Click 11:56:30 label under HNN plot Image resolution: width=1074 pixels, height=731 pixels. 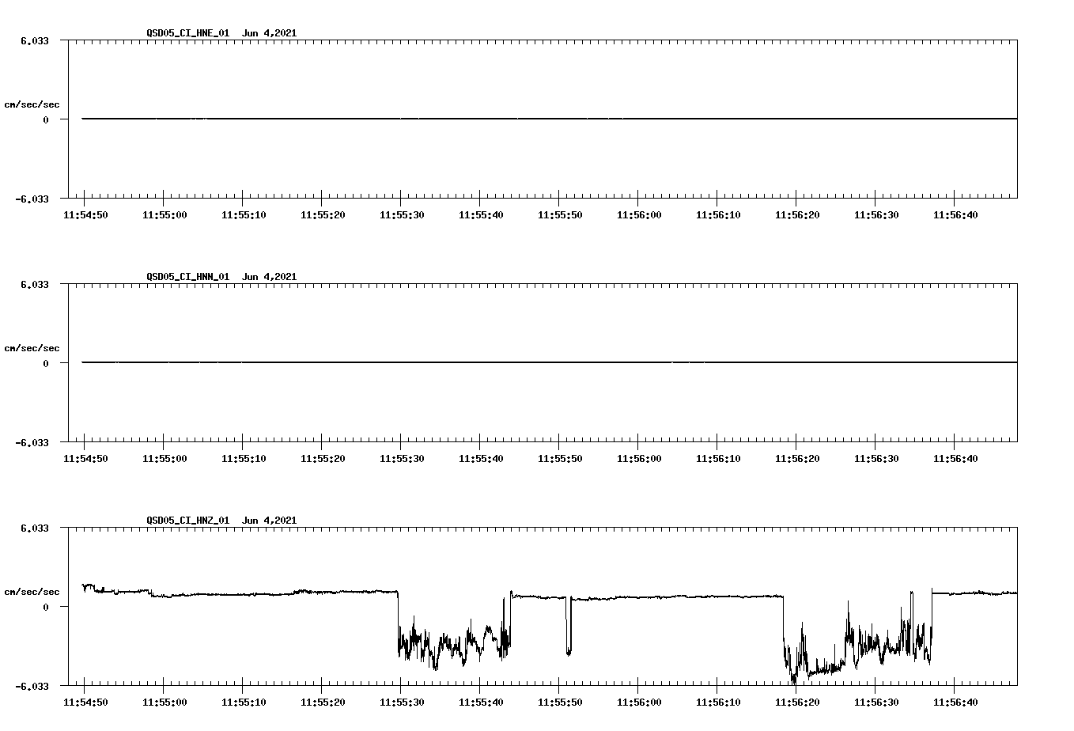coord(876,459)
